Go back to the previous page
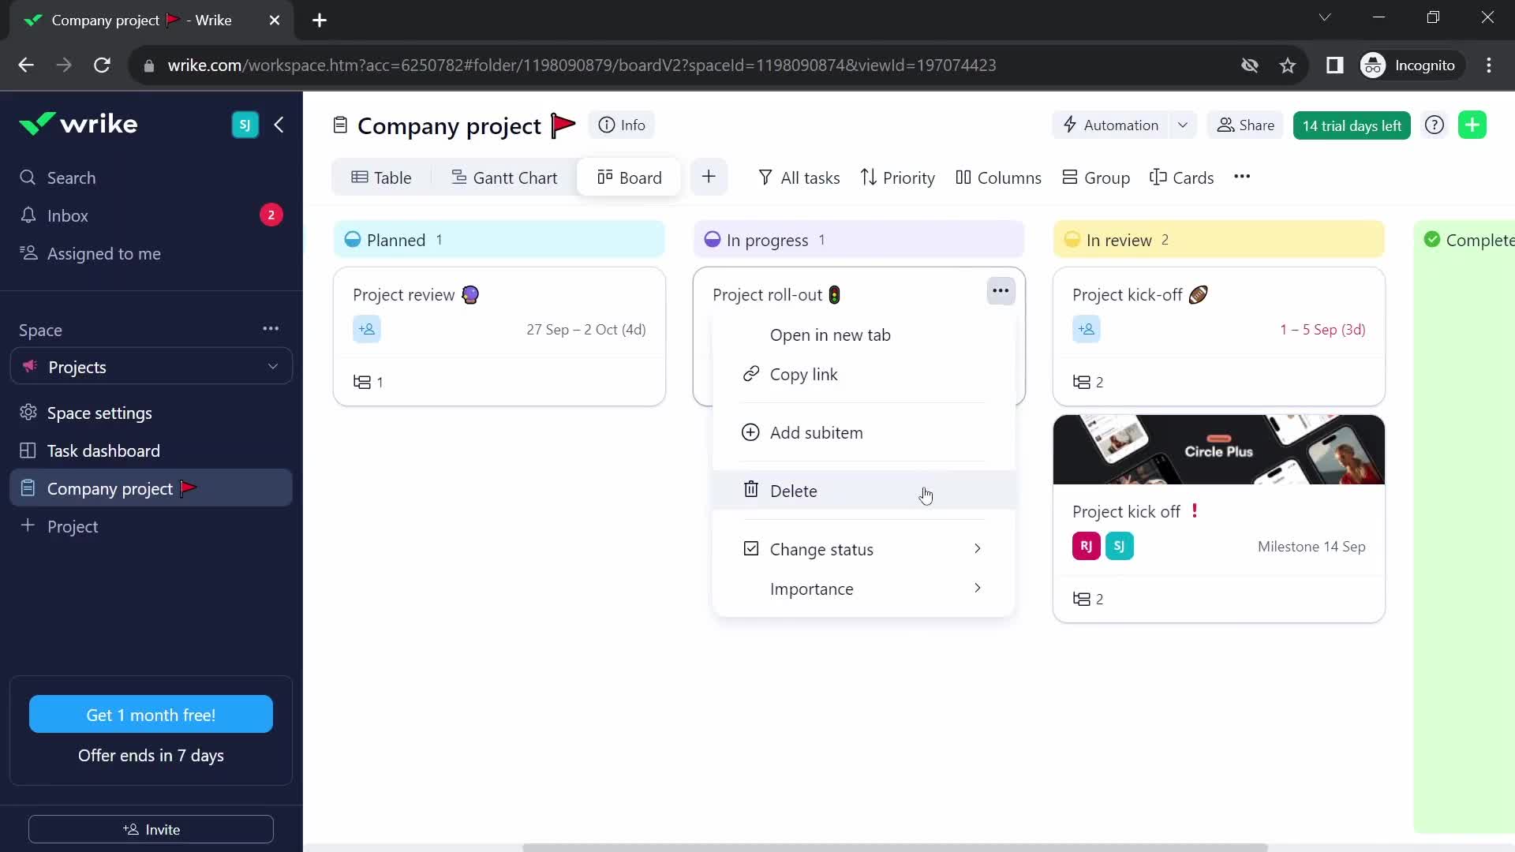 click(x=26, y=65)
